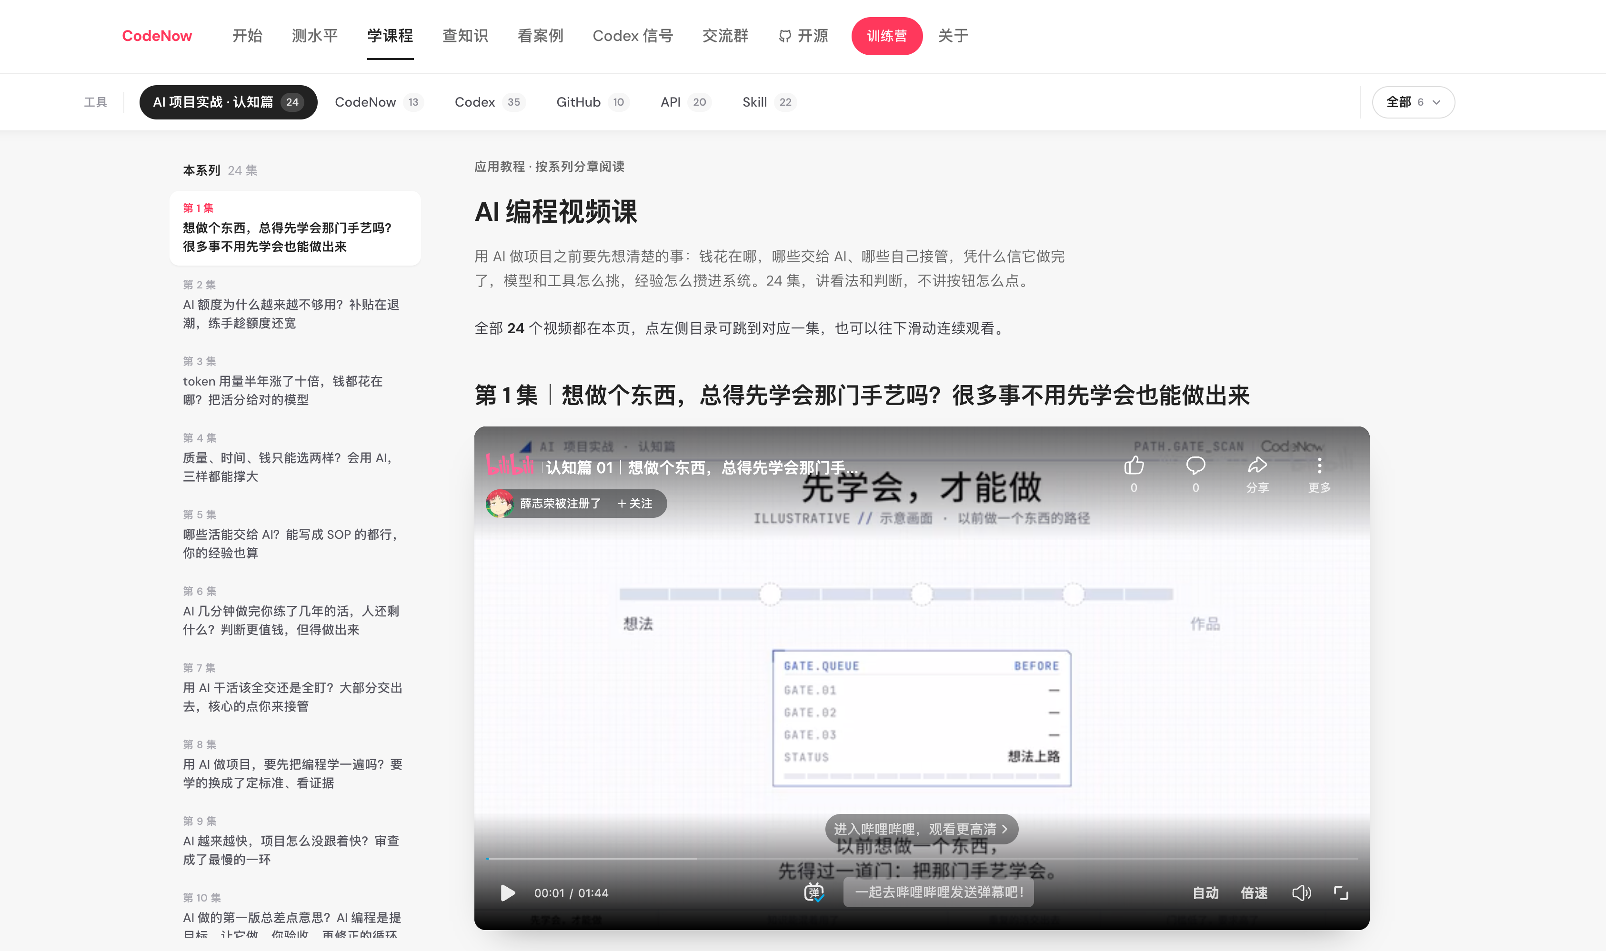This screenshot has width=1606, height=951.
Task: Open the 开始 nav item
Action: 248,36
